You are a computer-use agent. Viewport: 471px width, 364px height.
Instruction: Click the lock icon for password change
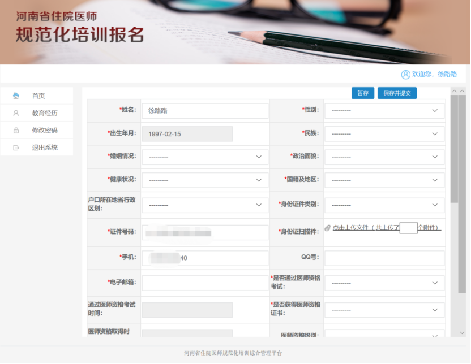16,131
